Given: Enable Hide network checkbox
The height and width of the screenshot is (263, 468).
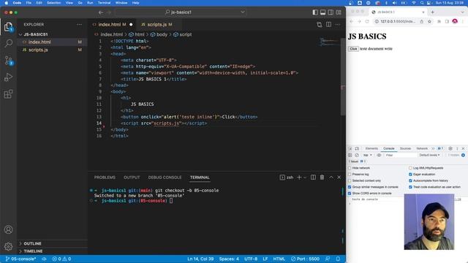Looking at the screenshot, I should [350, 168].
